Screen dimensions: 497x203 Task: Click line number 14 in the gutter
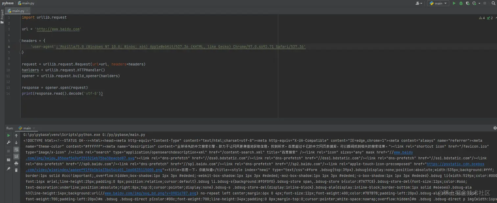pyautogui.click(x=9, y=94)
